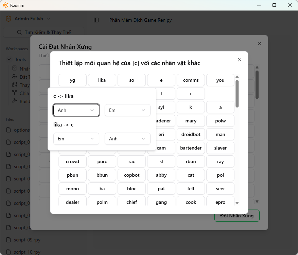The height and width of the screenshot is (255, 298).
Task: Pick the sl character button
Action: pyautogui.click(x=161, y=161)
